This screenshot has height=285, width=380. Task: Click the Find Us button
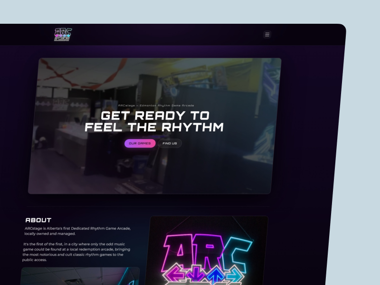point(170,143)
